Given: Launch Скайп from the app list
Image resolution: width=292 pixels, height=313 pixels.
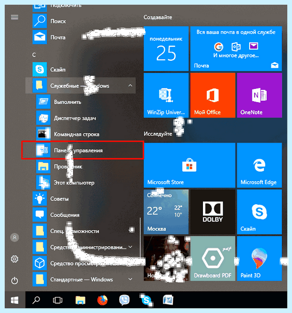Looking at the screenshot, I should click(x=39, y=70).
